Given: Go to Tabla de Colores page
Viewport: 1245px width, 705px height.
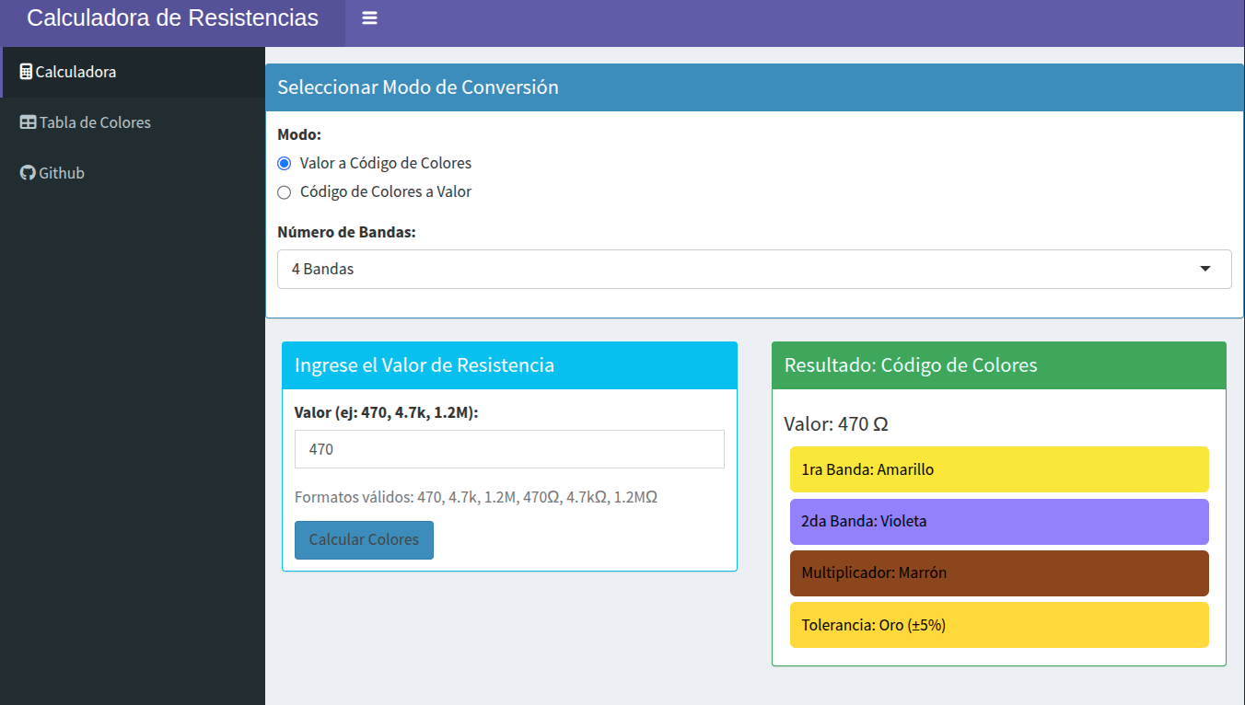Looking at the screenshot, I should coord(95,122).
